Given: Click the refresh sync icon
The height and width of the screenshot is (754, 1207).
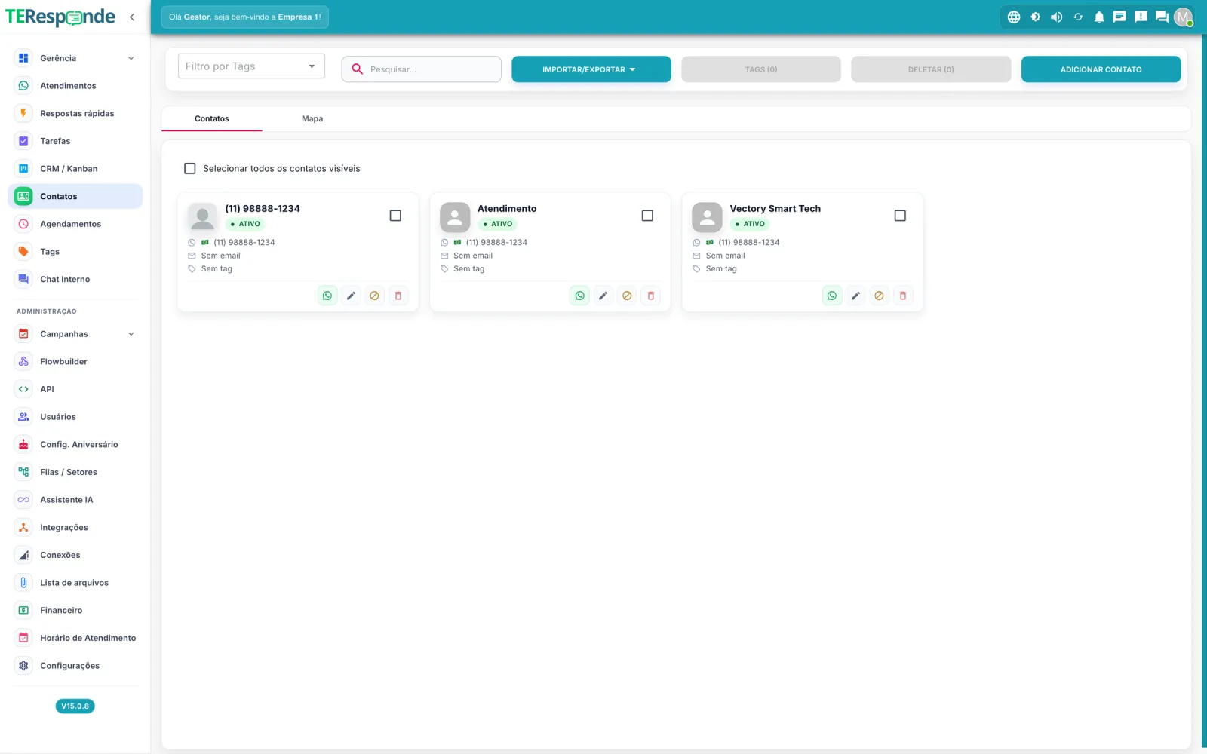Looking at the screenshot, I should click(1078, 17).
